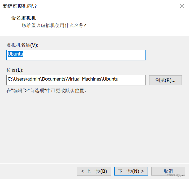Image resolution: width=189 pixels, height=179 pixels.
Task: Click the 虚拟机名称 input field containing Ubuntu
Action: coord(76,55)
